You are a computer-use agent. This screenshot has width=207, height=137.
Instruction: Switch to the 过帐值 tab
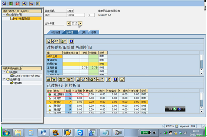click(x=70, y=32)
